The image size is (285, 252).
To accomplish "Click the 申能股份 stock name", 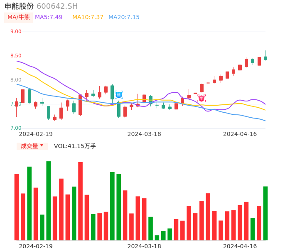I will click(x=19, y=6).
